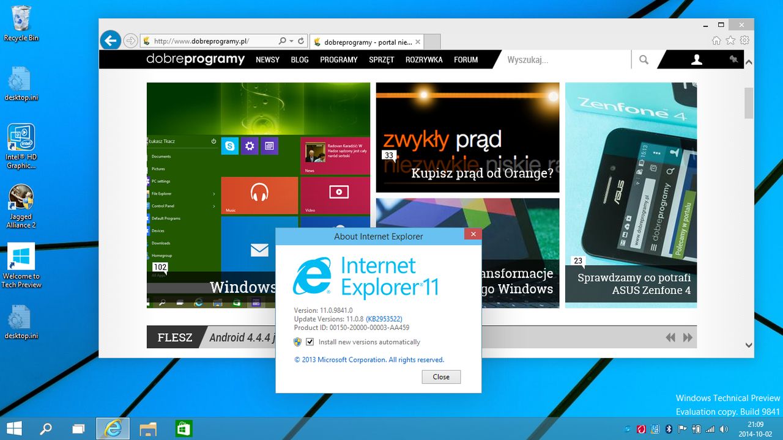Screen dimensions: 783x440
Task: Click the battery power tray icon
Action: tap(696, 428)
